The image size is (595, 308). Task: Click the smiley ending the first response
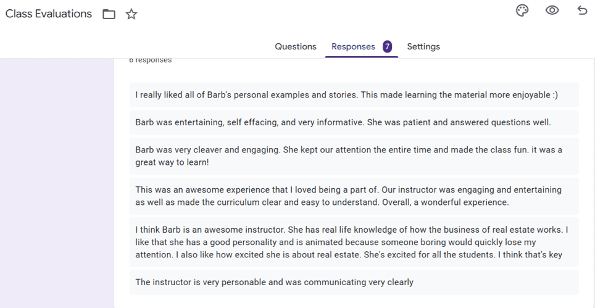(x=555, y=95)
